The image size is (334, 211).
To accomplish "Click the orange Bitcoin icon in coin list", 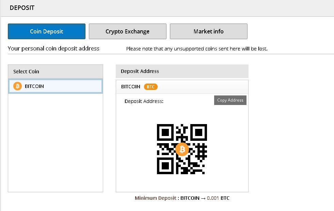I will click(x=17, y=86).
